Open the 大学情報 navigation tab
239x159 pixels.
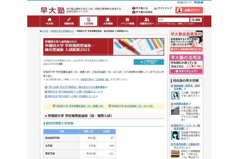click(x=108, y=21)
